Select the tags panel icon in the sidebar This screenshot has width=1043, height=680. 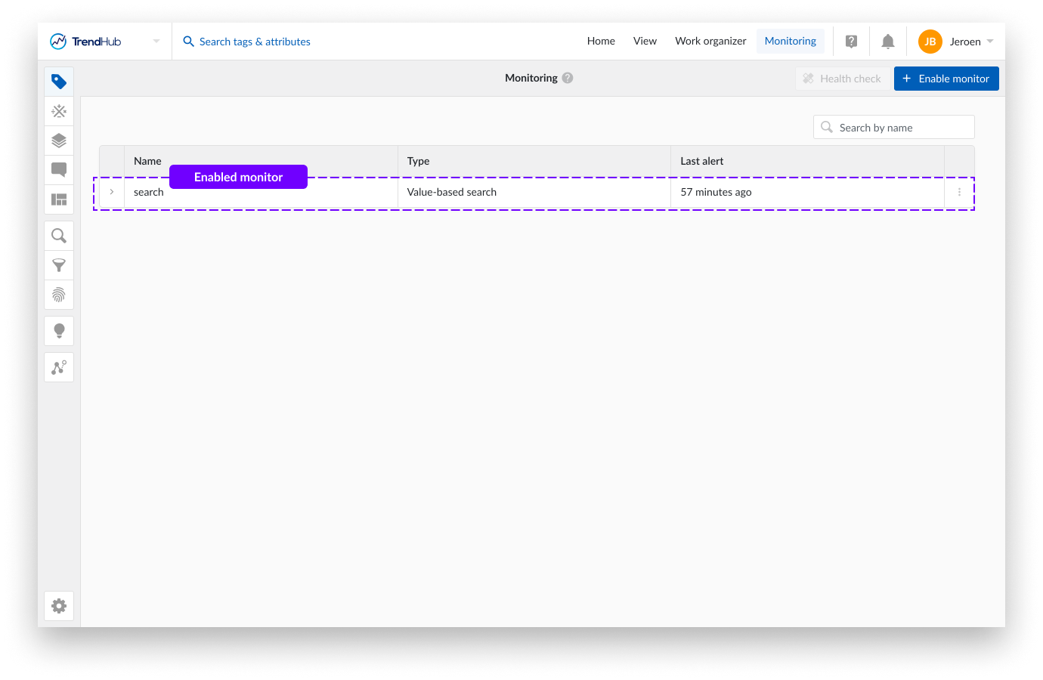(x=59, y=81)
